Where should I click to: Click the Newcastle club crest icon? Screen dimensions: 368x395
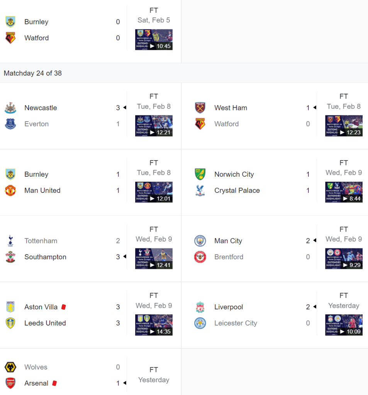coord(10,108)
